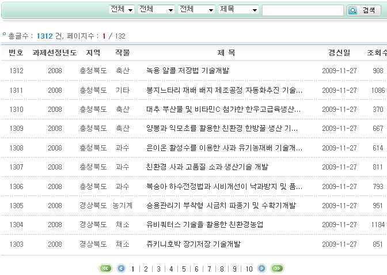387x275 pixels.
Task: Open the third 전체 dropdown
Action: pyautogui.click(x=196, y=9)
